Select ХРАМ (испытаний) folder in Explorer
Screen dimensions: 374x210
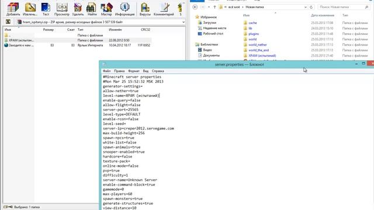pos(259,56)
